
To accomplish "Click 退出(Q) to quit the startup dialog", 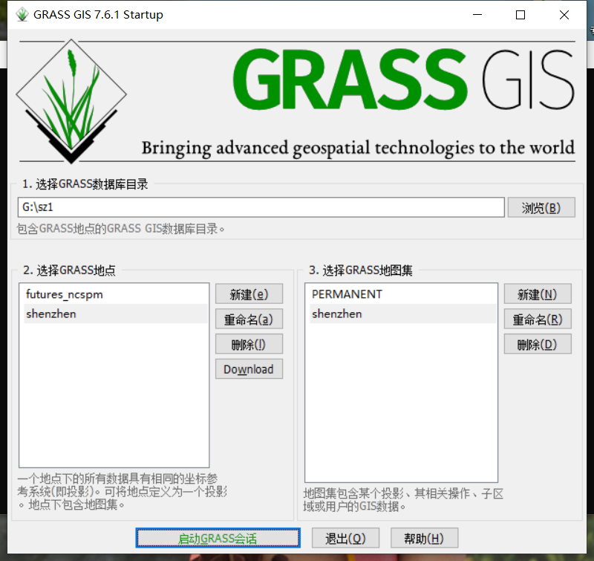I will pyautogui.click(x=345, y=538).
